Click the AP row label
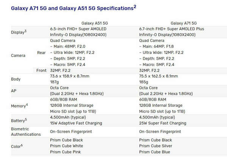 coord(14,91)
